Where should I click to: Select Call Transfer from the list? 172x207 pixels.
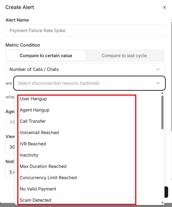[x=33, y=121]
